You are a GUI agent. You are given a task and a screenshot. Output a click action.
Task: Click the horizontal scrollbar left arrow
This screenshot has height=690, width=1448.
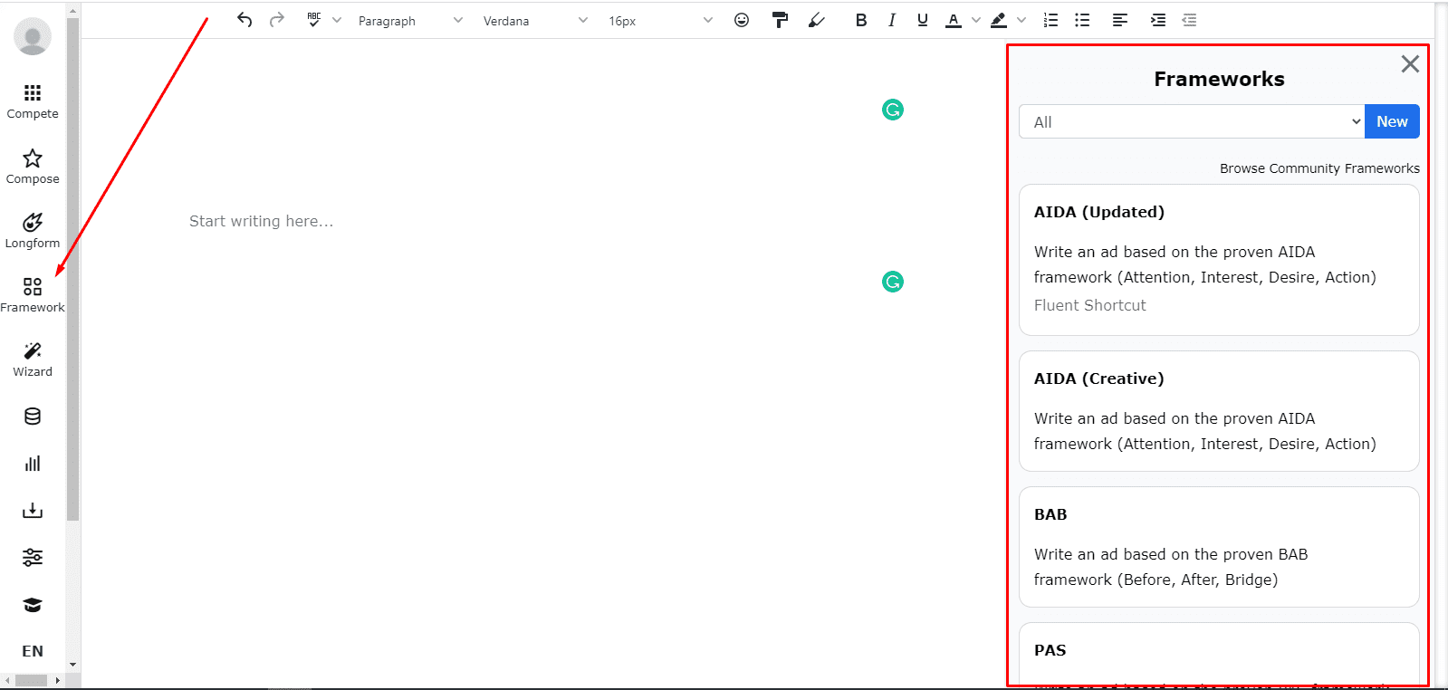(7, 680)
